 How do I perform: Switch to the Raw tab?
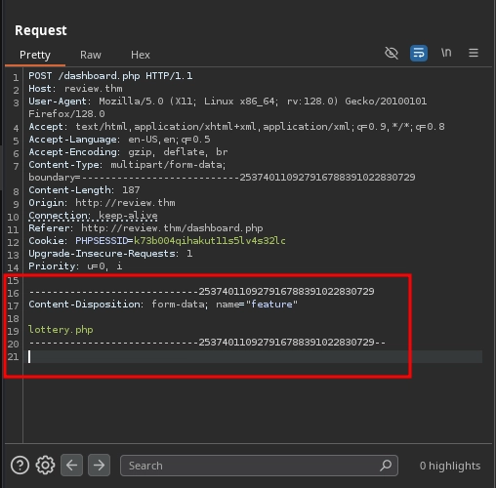click(x=91, y=55)
